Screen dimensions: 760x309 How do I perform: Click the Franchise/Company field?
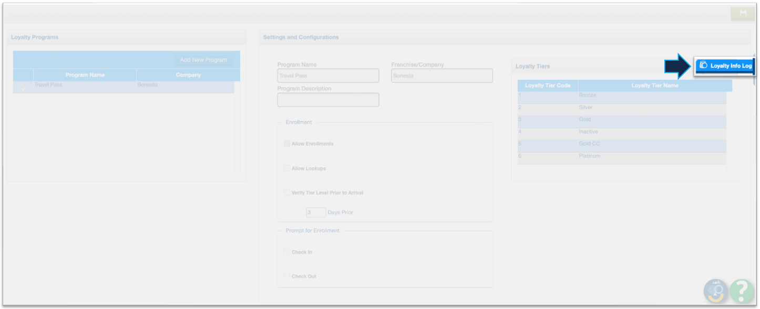pos(441,76)
